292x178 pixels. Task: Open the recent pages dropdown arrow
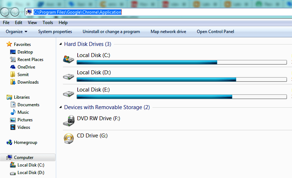click(22, 12)
